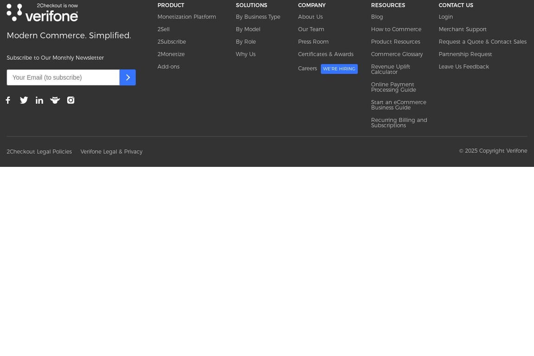Image resolution: width=534 pixels, height=356 pixels.
Task: Go to 2Sell product page
Action: (x=164, y=29)
